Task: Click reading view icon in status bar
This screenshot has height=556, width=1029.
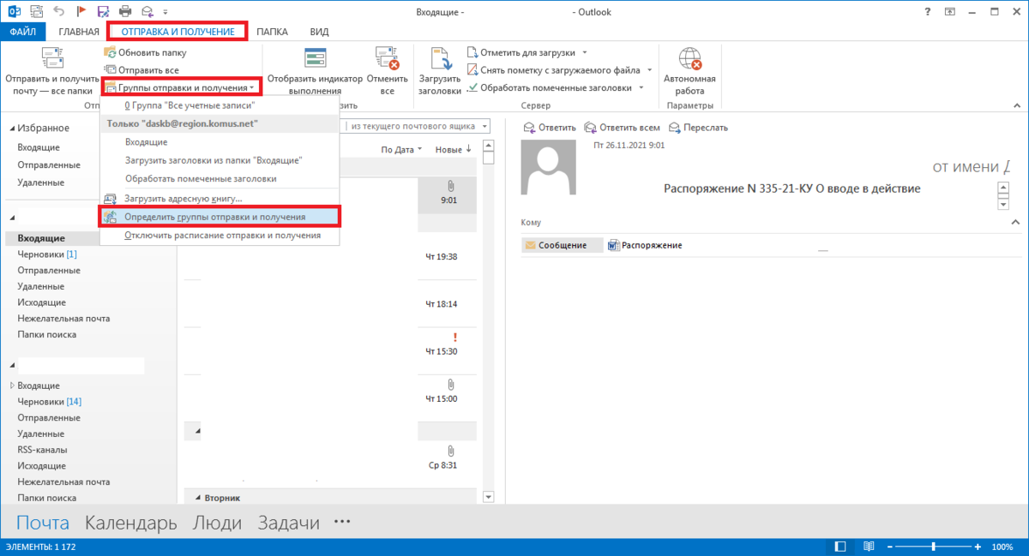Action: coord(868,547)
